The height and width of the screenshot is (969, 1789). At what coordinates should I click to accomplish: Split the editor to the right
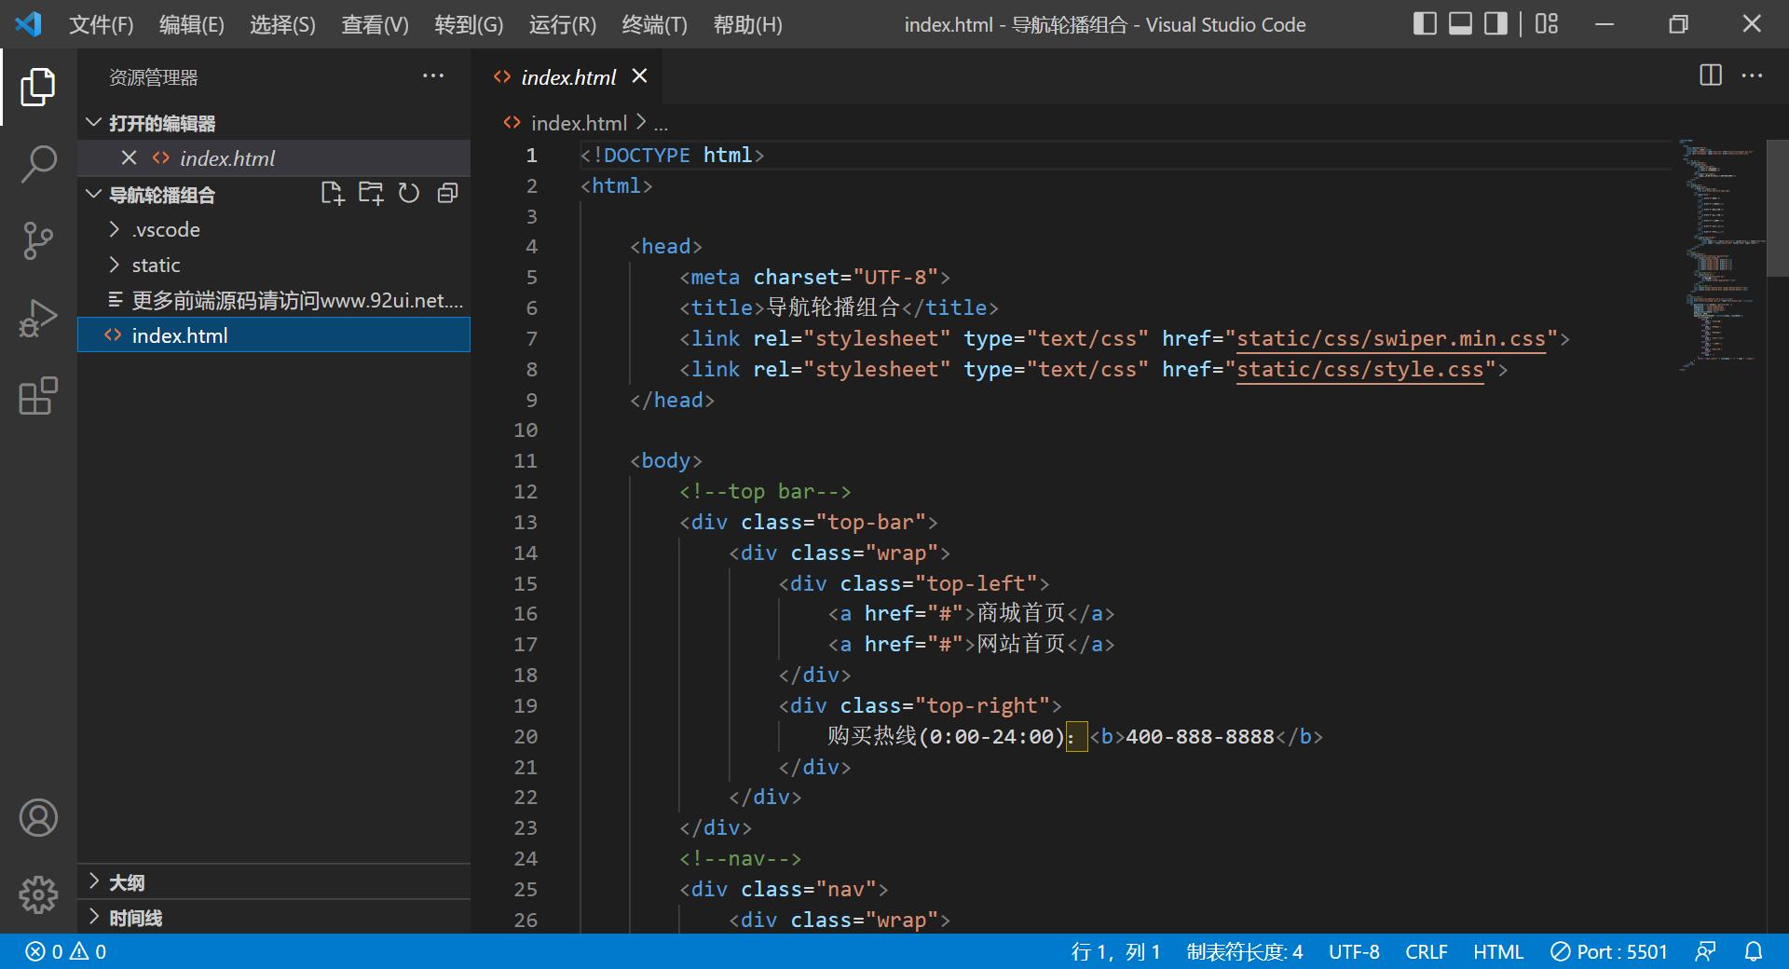[1711, 75]
